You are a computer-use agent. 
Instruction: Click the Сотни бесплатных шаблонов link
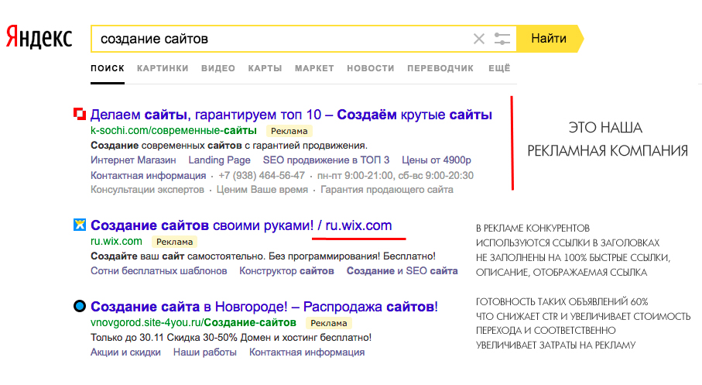(159, 271)
